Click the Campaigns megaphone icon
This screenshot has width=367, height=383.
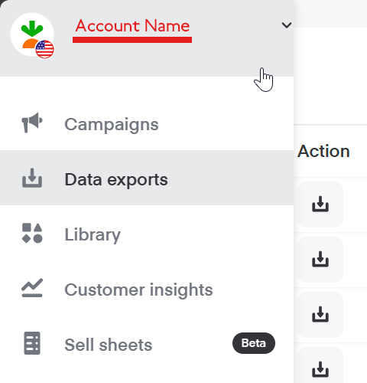32,123
